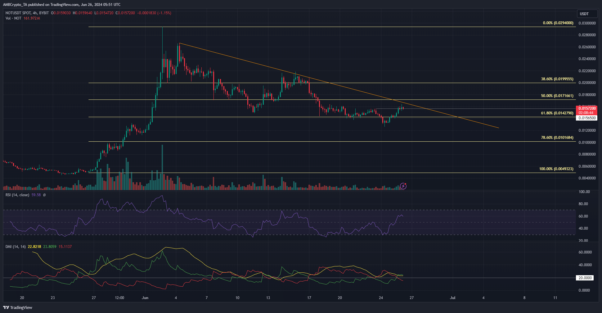Click the RSI value 59.58
The image size is (602, 313).
36,195
